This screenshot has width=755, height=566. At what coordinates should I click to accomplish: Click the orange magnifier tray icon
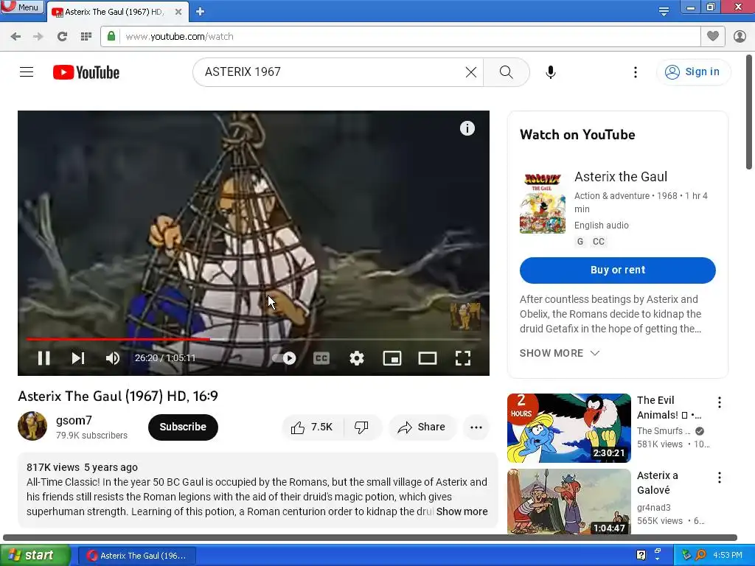coord(700,555)
